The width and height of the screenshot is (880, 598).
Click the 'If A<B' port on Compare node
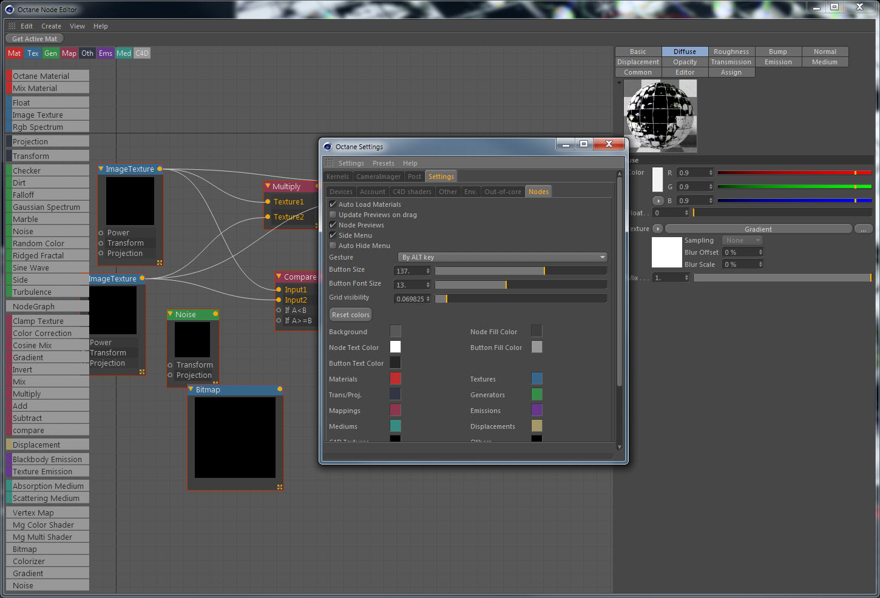point(279,310)
